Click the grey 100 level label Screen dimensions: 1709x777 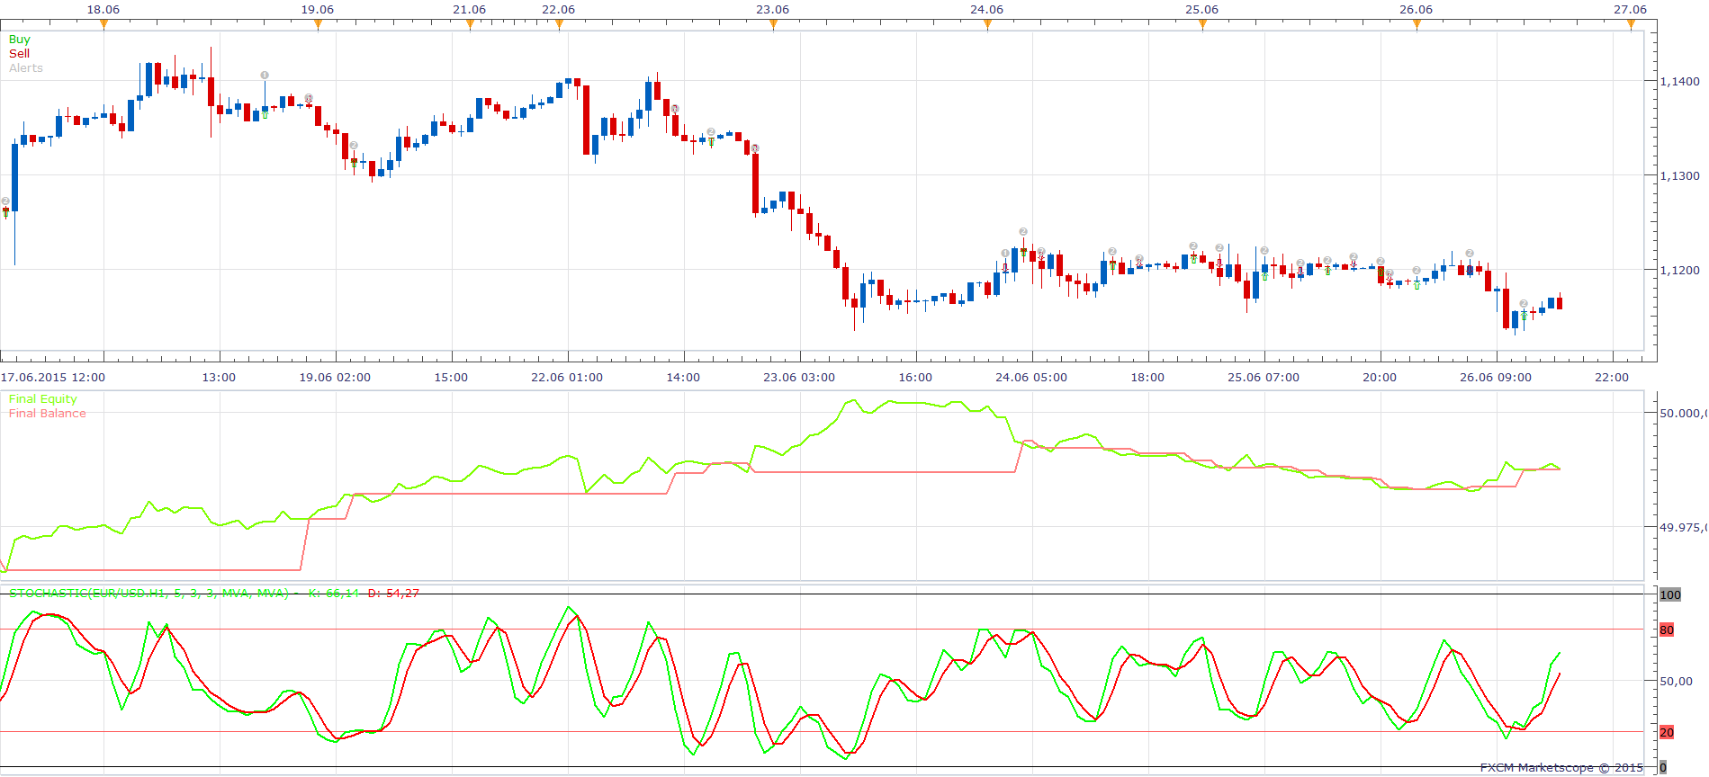pyautogui.click(x=1670, y=594)
